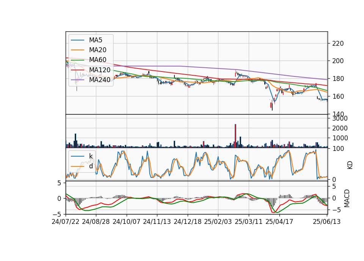Click the 24/10/07 date tick label
The width and height of the screenshot is (364, 261).
coord(127,222)
